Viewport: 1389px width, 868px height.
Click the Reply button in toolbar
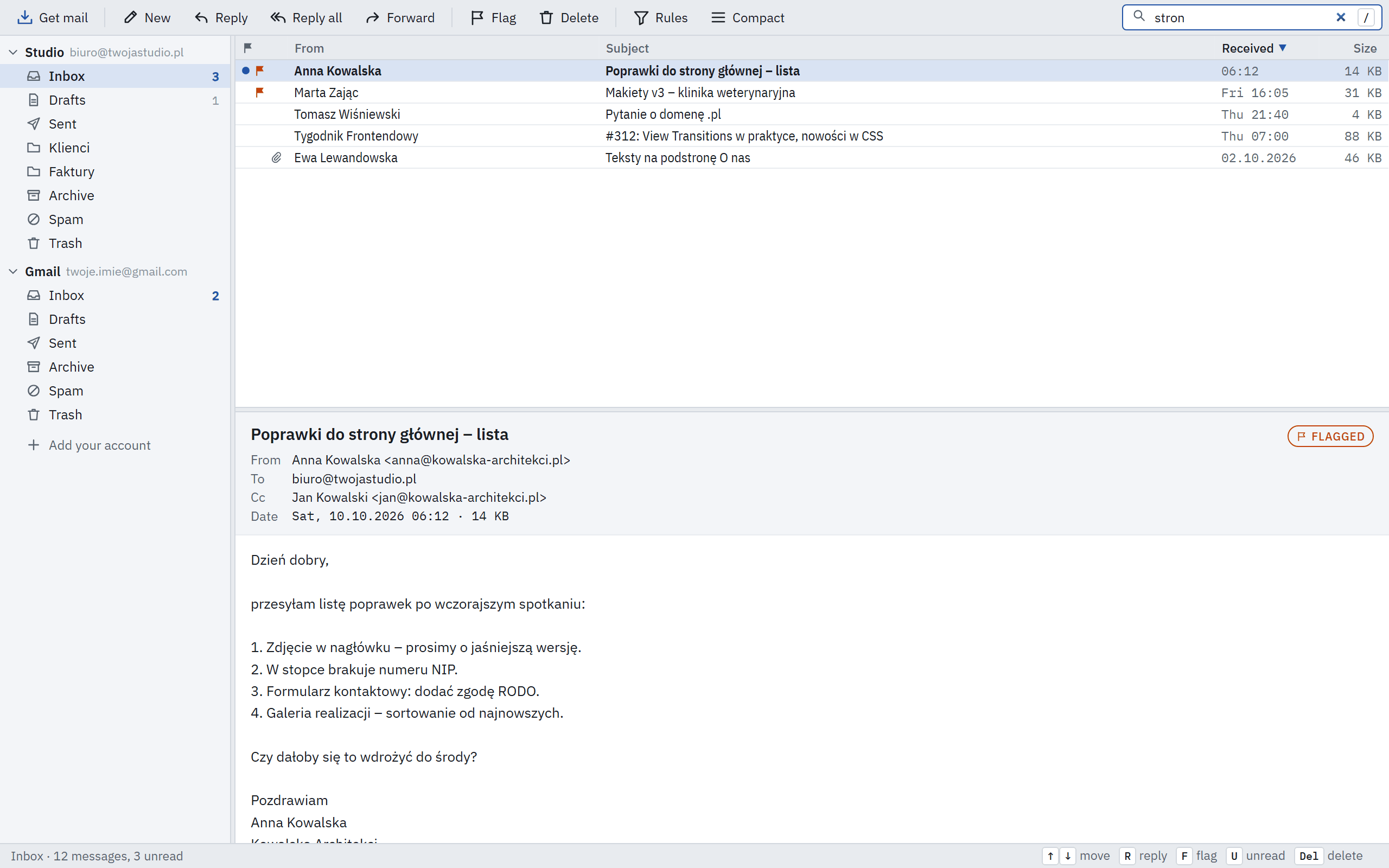point(221,18)
